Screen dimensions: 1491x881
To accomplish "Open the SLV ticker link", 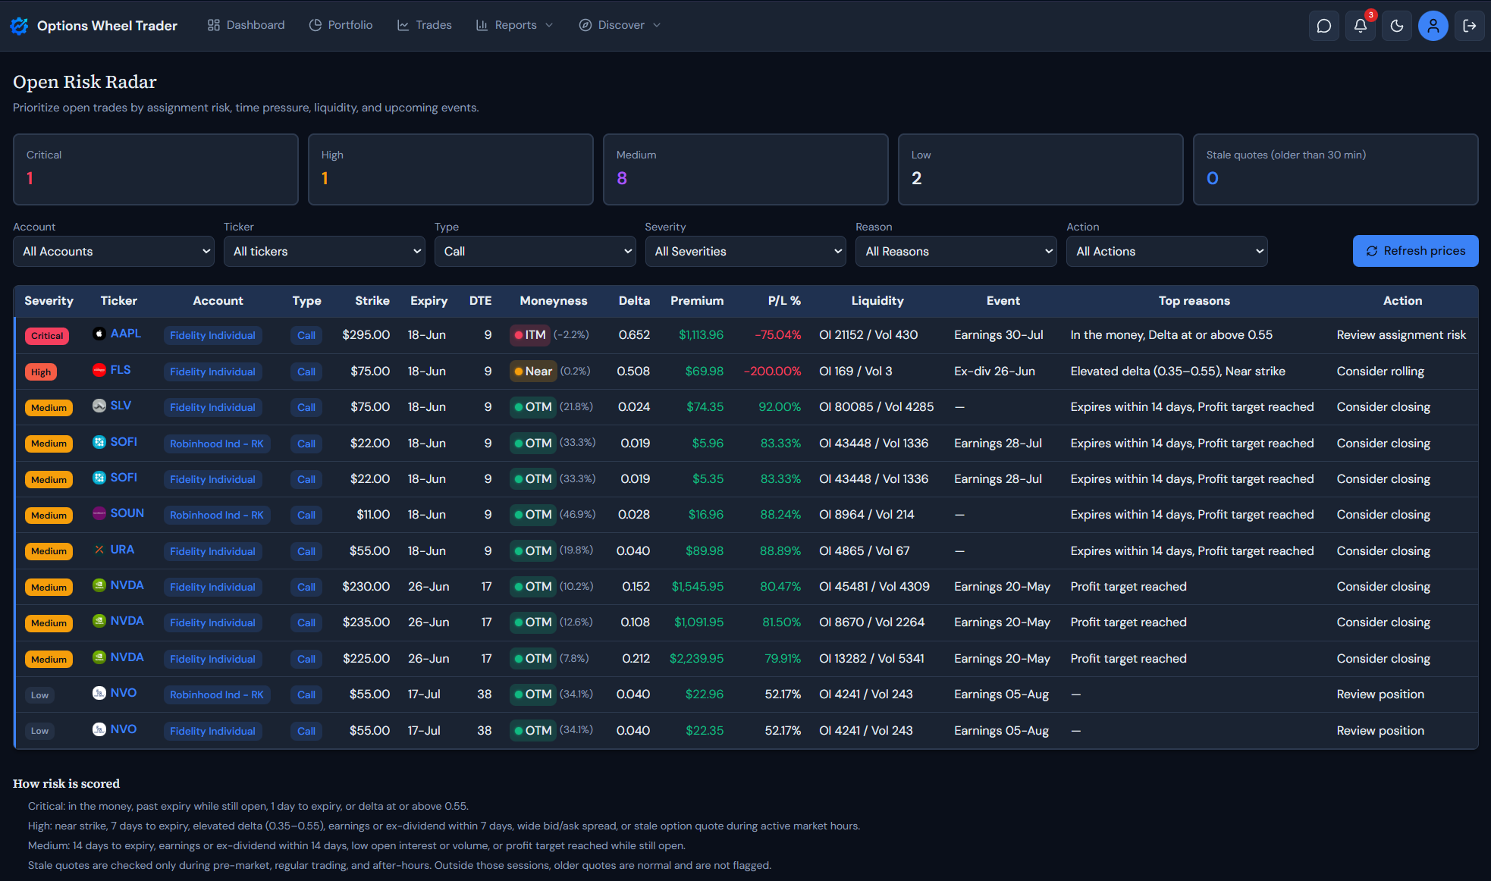I will click(121, 406).
